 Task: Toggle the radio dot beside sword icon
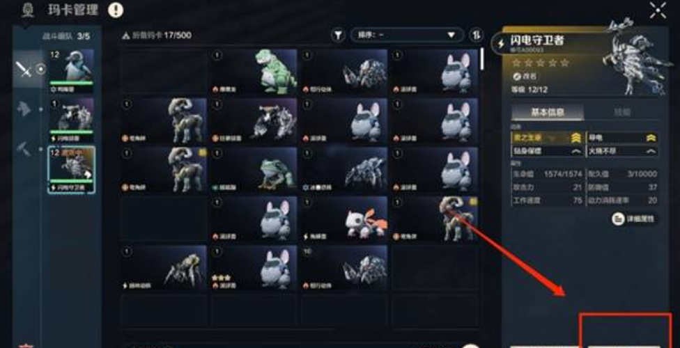click(x=41, y=69)
